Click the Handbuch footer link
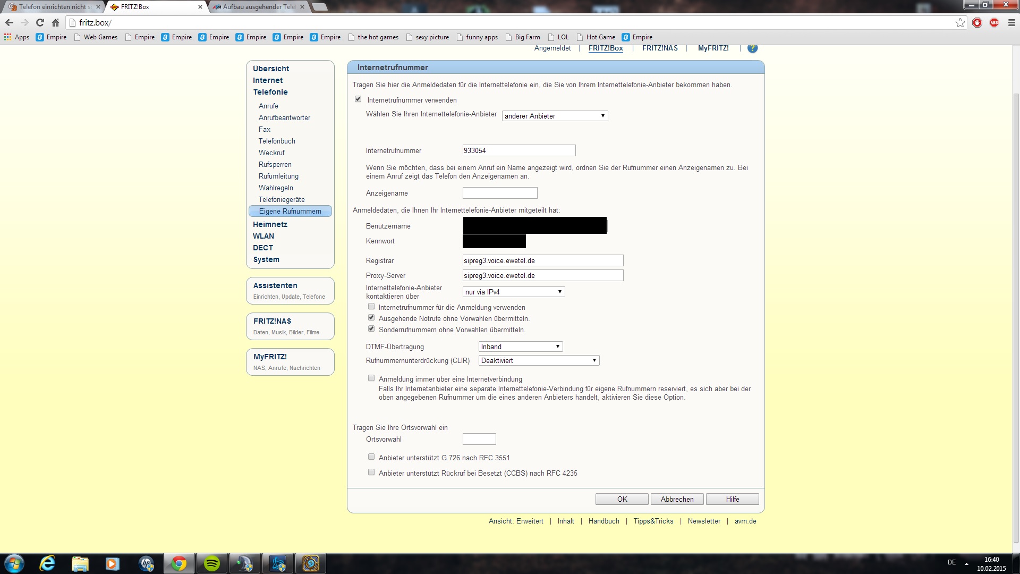1020x574 pixels. (603, 521)
